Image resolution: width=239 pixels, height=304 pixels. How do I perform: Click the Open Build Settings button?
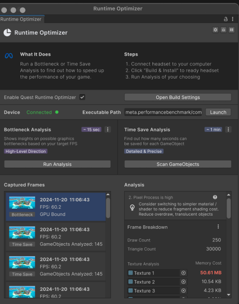point(178,97)
